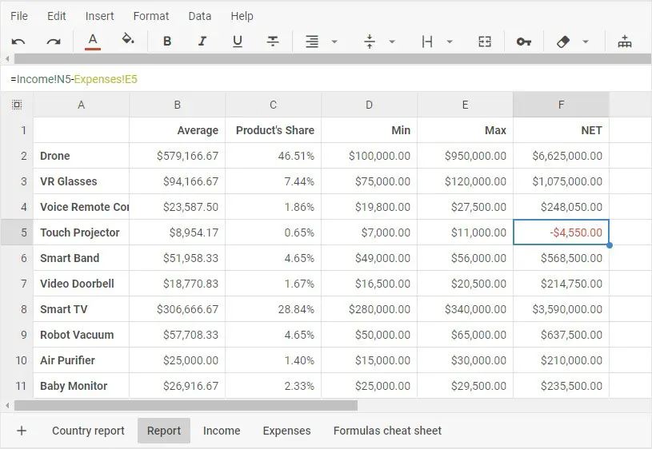Toggle strikethrough formatting
The image size is (652, 449).
[x=273, y=42]
